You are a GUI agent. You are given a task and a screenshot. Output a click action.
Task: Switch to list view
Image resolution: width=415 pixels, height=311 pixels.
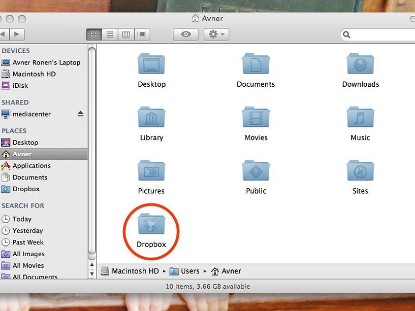[x=110, y=34]
